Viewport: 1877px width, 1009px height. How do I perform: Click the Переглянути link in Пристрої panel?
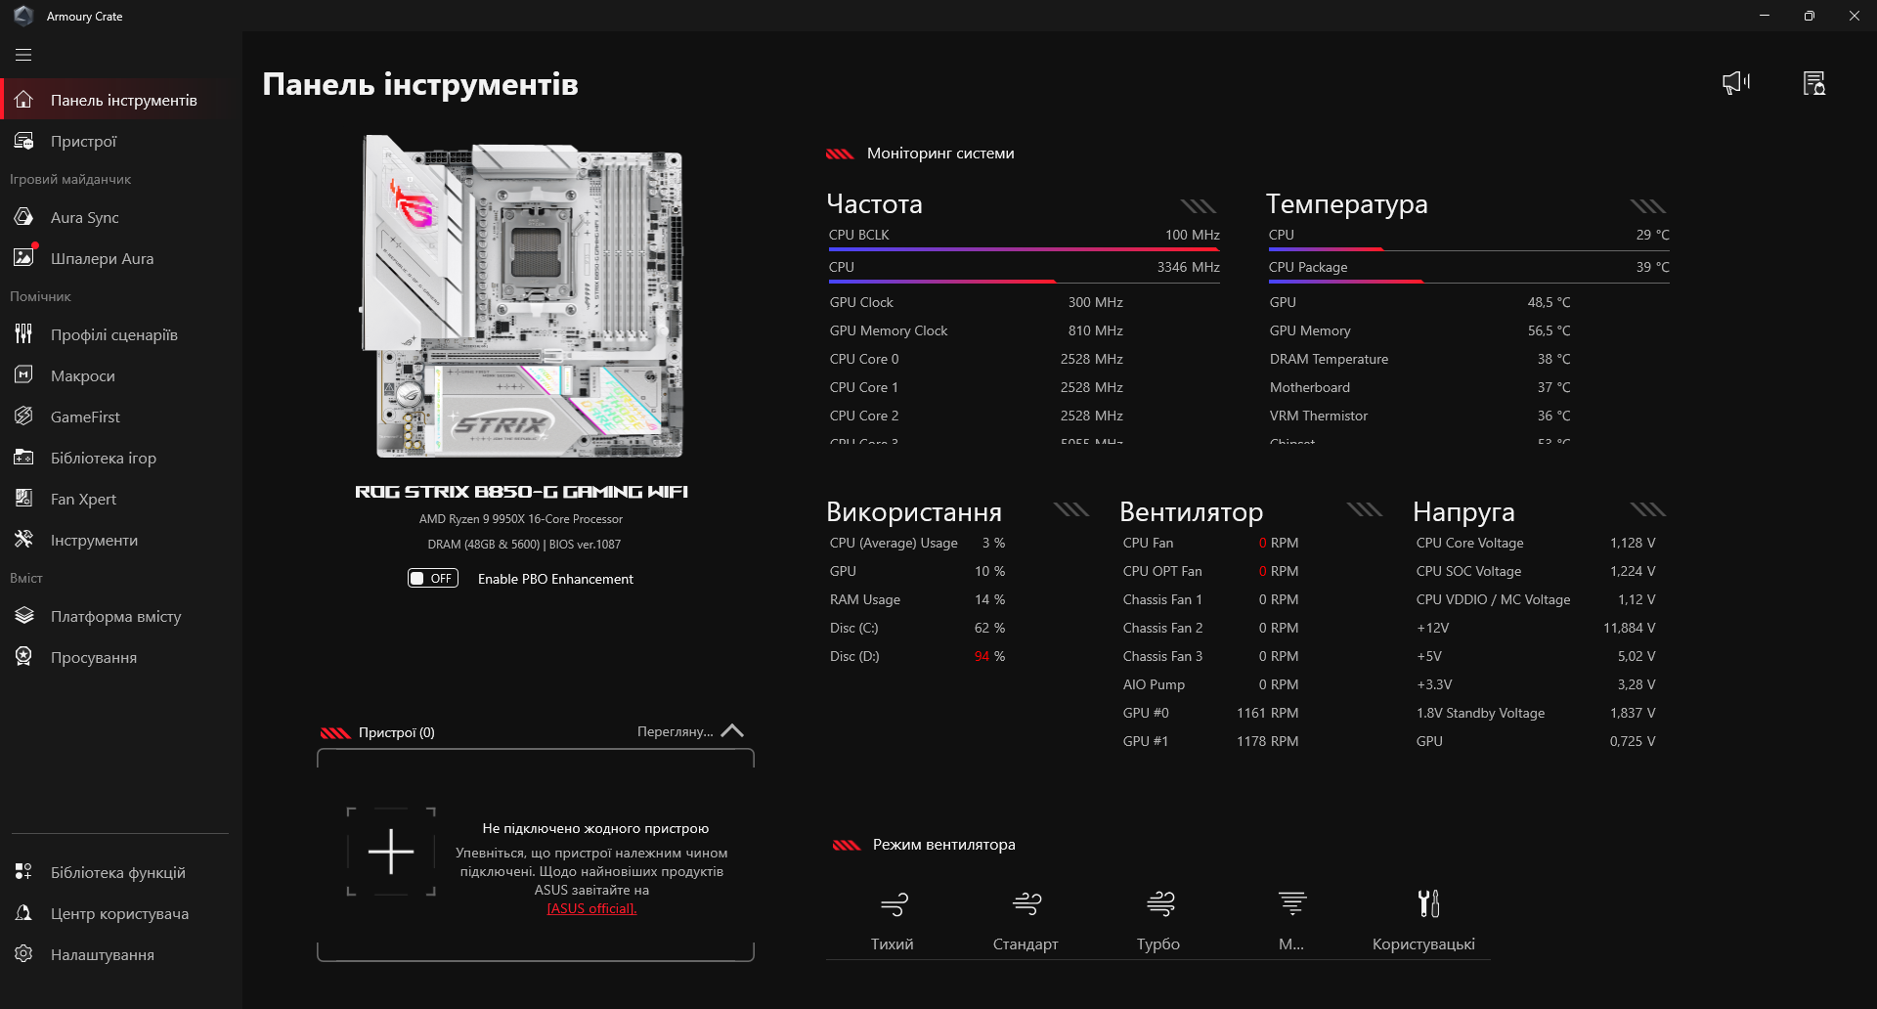tap(676, 731)
